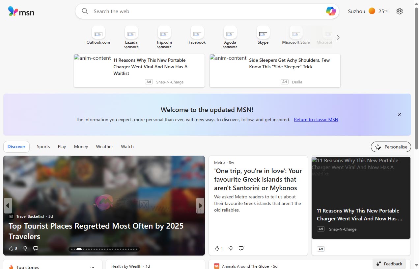Expand more shortcuts with the right chevron

[338, 37]
